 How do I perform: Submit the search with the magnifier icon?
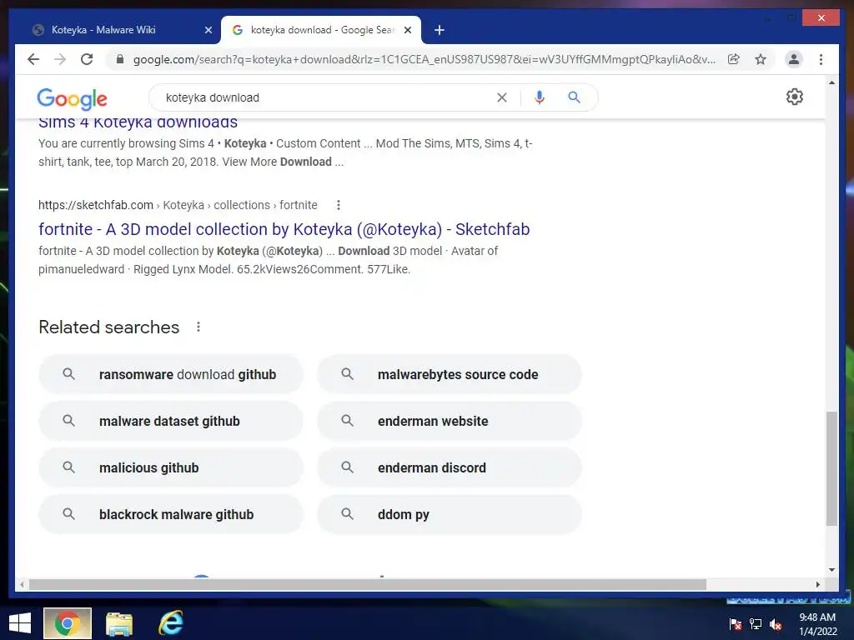[x=574, y=97]
